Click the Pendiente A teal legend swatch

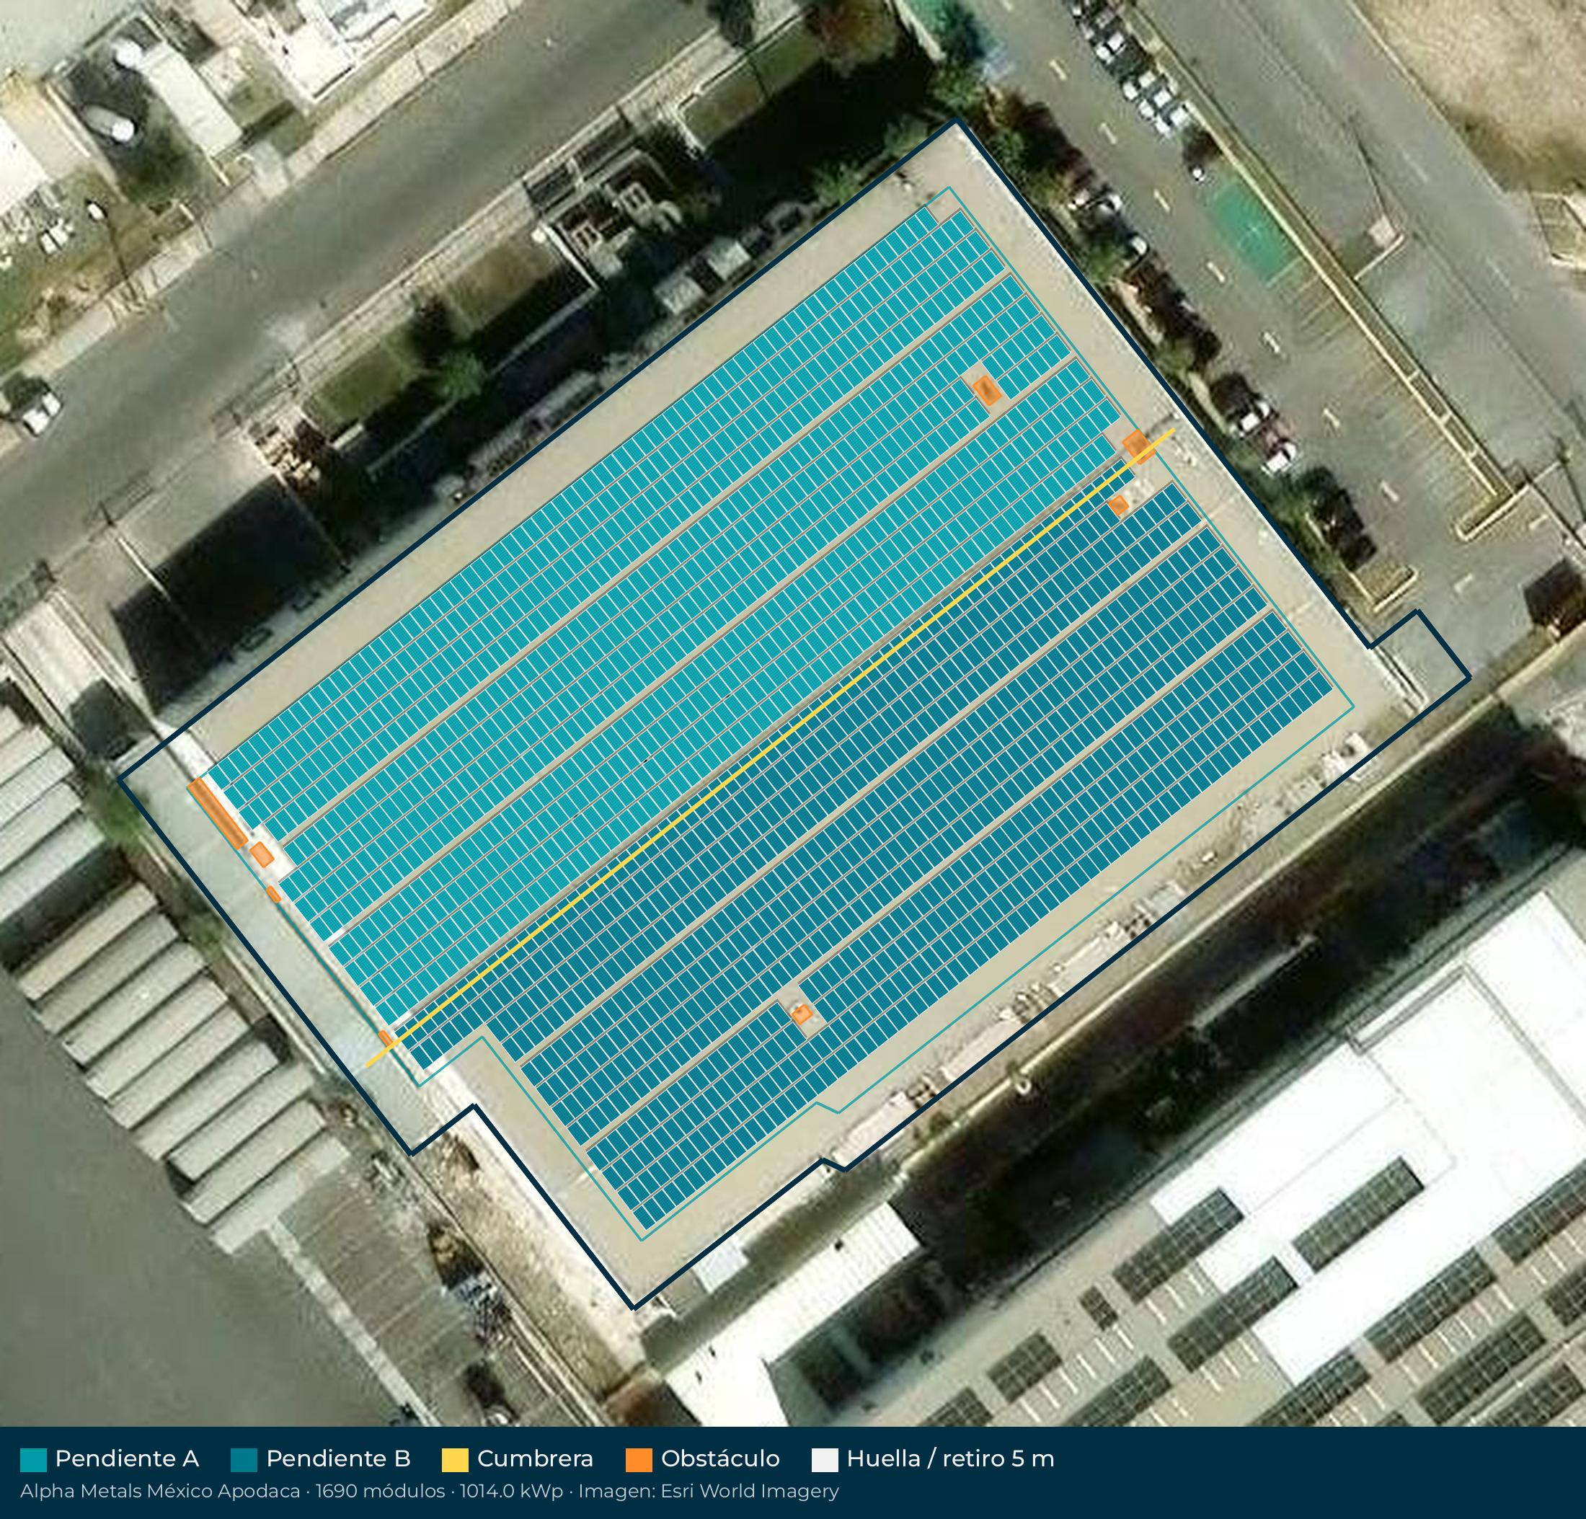(33, 1459)
